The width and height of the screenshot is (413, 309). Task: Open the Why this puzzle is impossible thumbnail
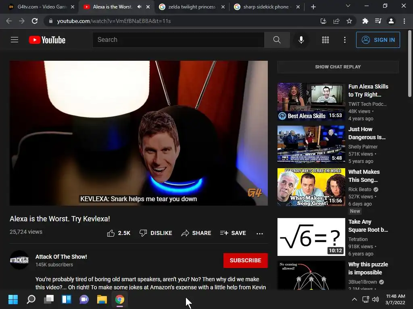tap(311, 275)
